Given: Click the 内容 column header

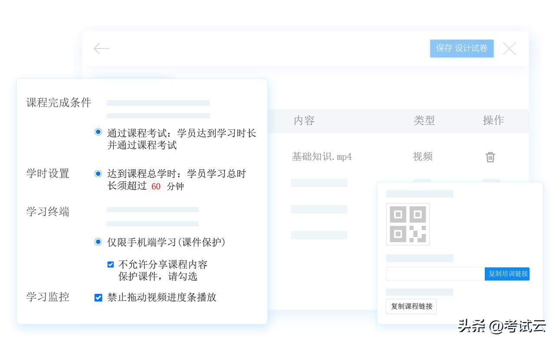Looking at the screenshot, I should (304, 120).
